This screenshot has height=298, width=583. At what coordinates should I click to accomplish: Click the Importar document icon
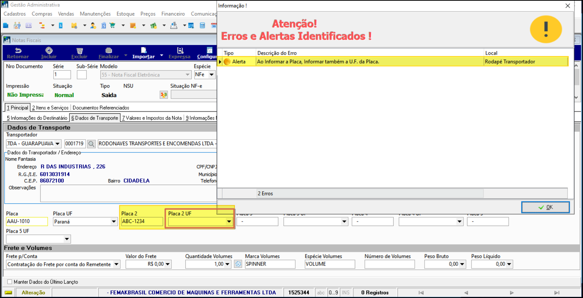pos(144,50)
